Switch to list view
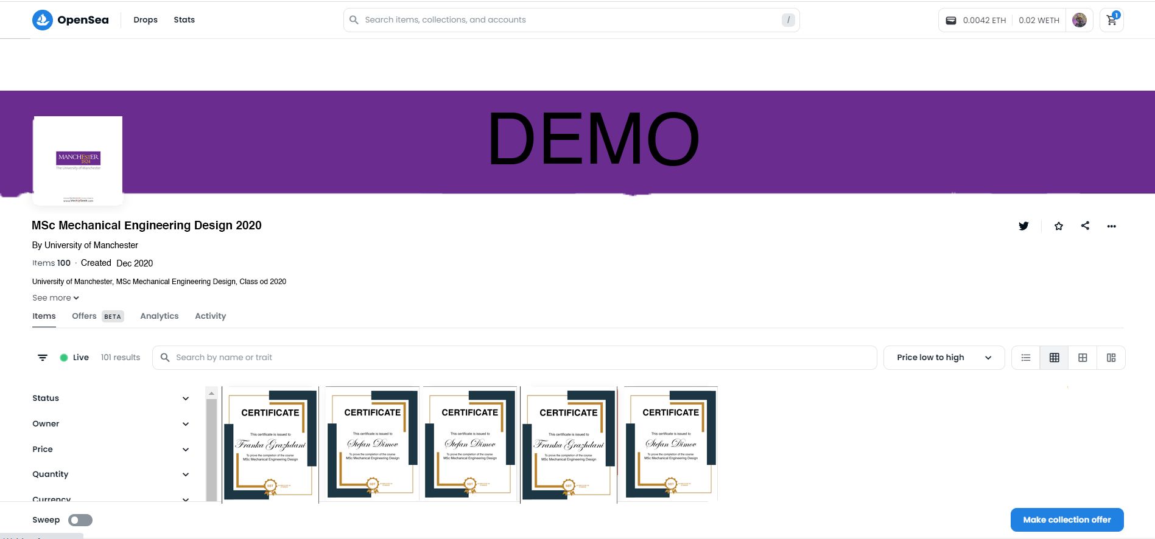The height and width of the screenshot is (539, 1155). 1026,358
